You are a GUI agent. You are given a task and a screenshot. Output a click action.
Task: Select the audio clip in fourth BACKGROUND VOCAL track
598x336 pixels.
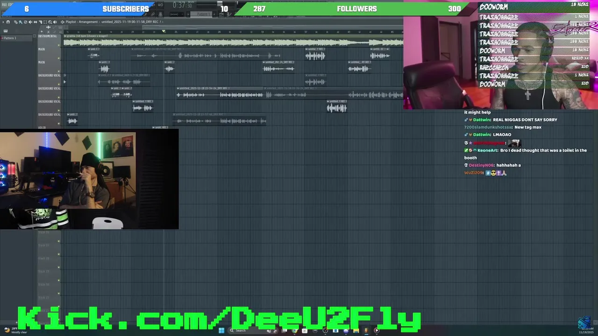point(72,121)
